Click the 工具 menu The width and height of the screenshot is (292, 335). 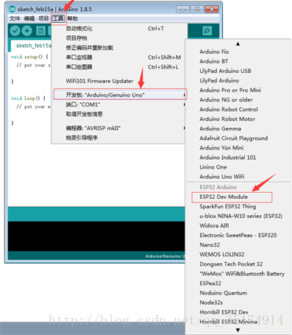tap(58, 18)
